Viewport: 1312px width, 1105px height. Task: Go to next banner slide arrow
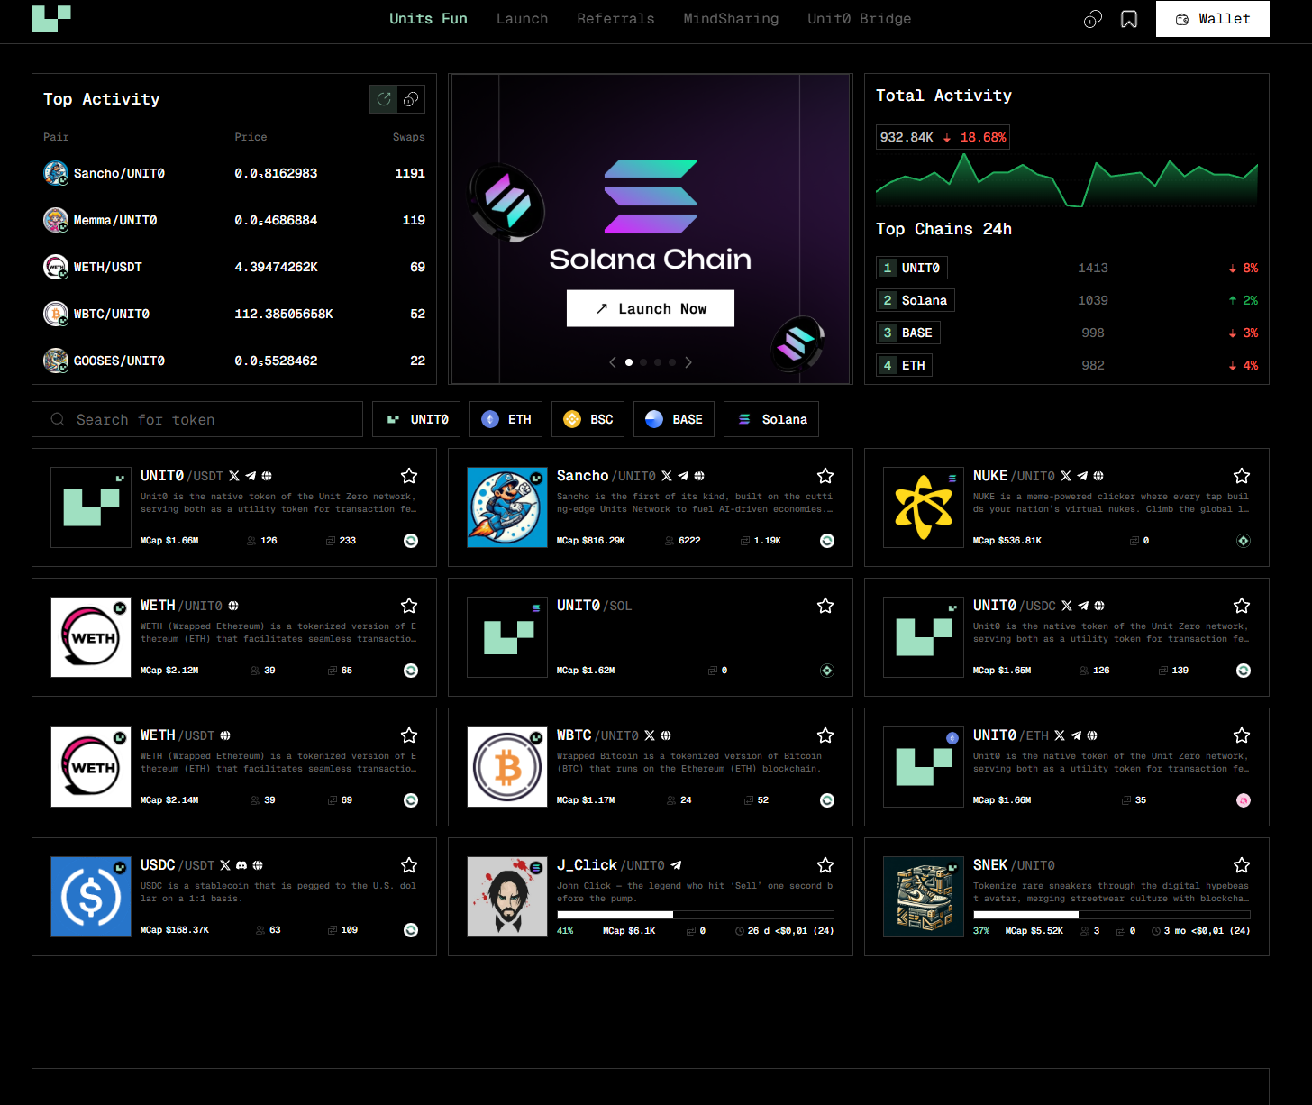(x=688, y=362)
